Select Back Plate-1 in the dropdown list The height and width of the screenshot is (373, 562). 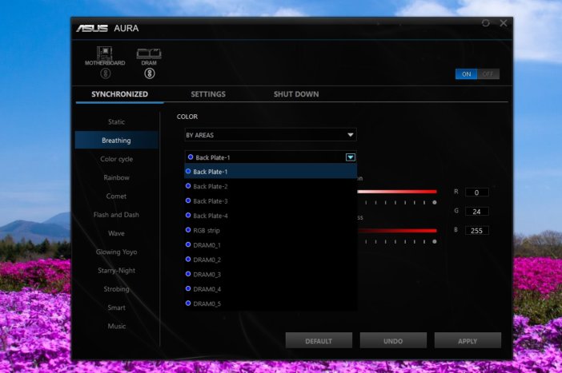coord(271,172)
